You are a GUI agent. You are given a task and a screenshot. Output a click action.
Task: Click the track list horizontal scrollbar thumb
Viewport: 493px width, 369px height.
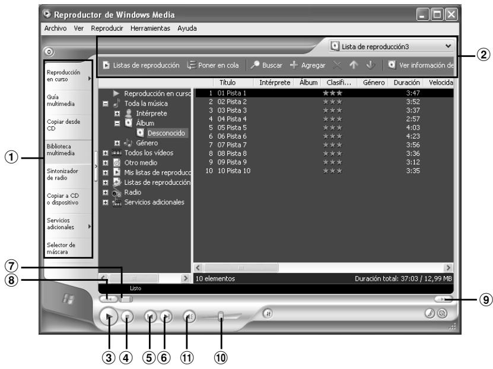(241, 268)
